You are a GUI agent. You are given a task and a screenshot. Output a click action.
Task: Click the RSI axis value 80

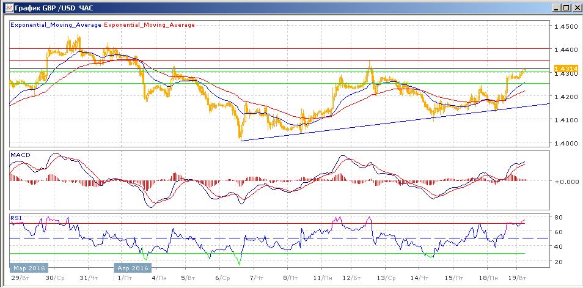pyautogui.click(x=559, y=217)
